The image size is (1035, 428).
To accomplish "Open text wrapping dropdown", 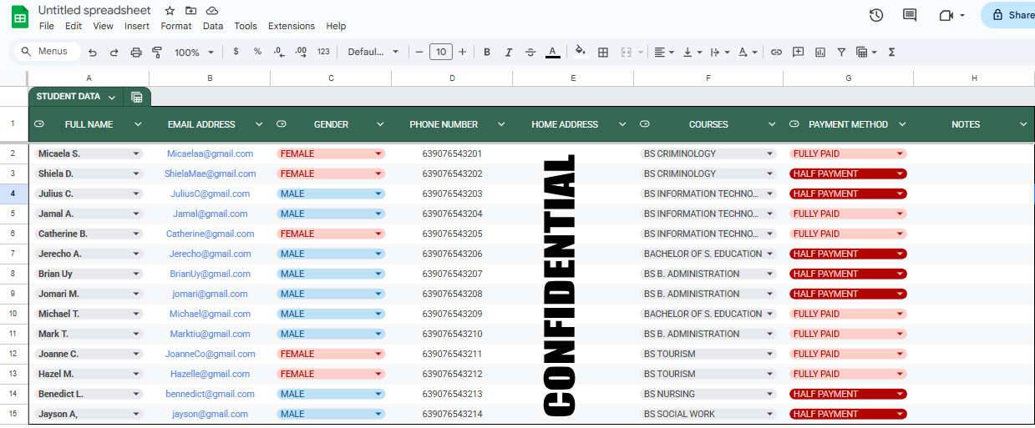I will click(x=719, y=52).
